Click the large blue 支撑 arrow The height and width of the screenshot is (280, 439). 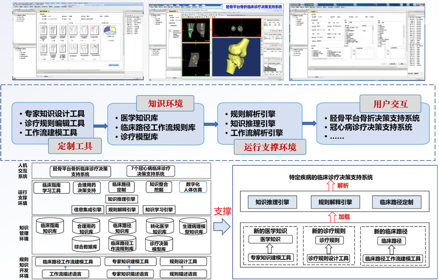pyautogui.click(x=222, y=227)
